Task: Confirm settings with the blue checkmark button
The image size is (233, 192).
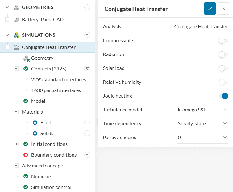Action: (210, 9)
